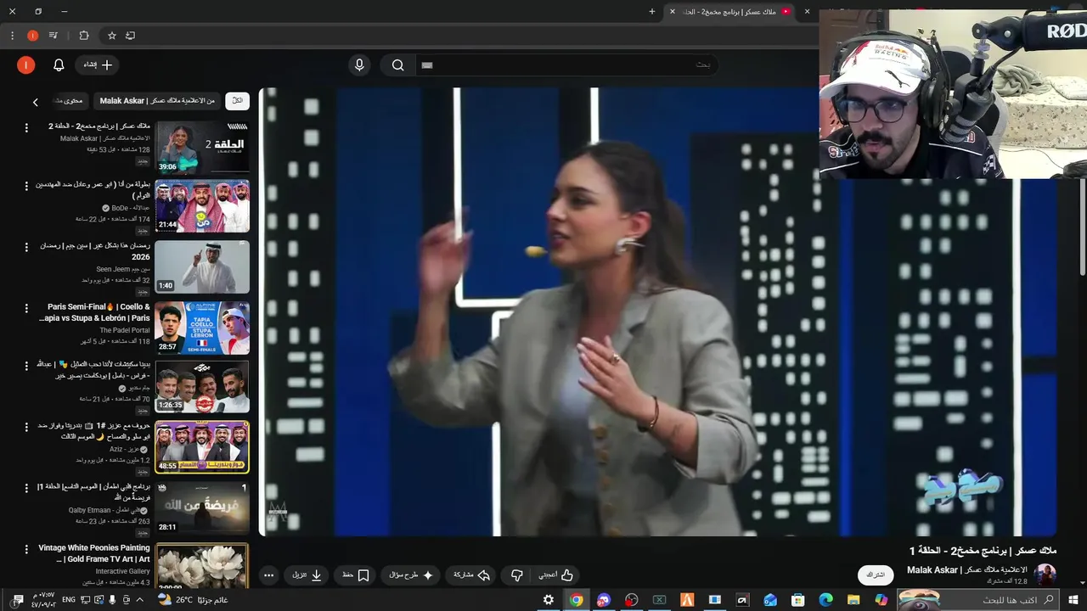Open the BoDe 21:44 video thumbnail

202,205
